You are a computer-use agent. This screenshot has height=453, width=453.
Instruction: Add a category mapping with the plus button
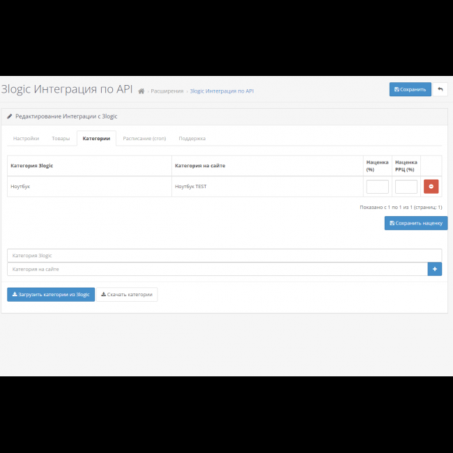434,269
